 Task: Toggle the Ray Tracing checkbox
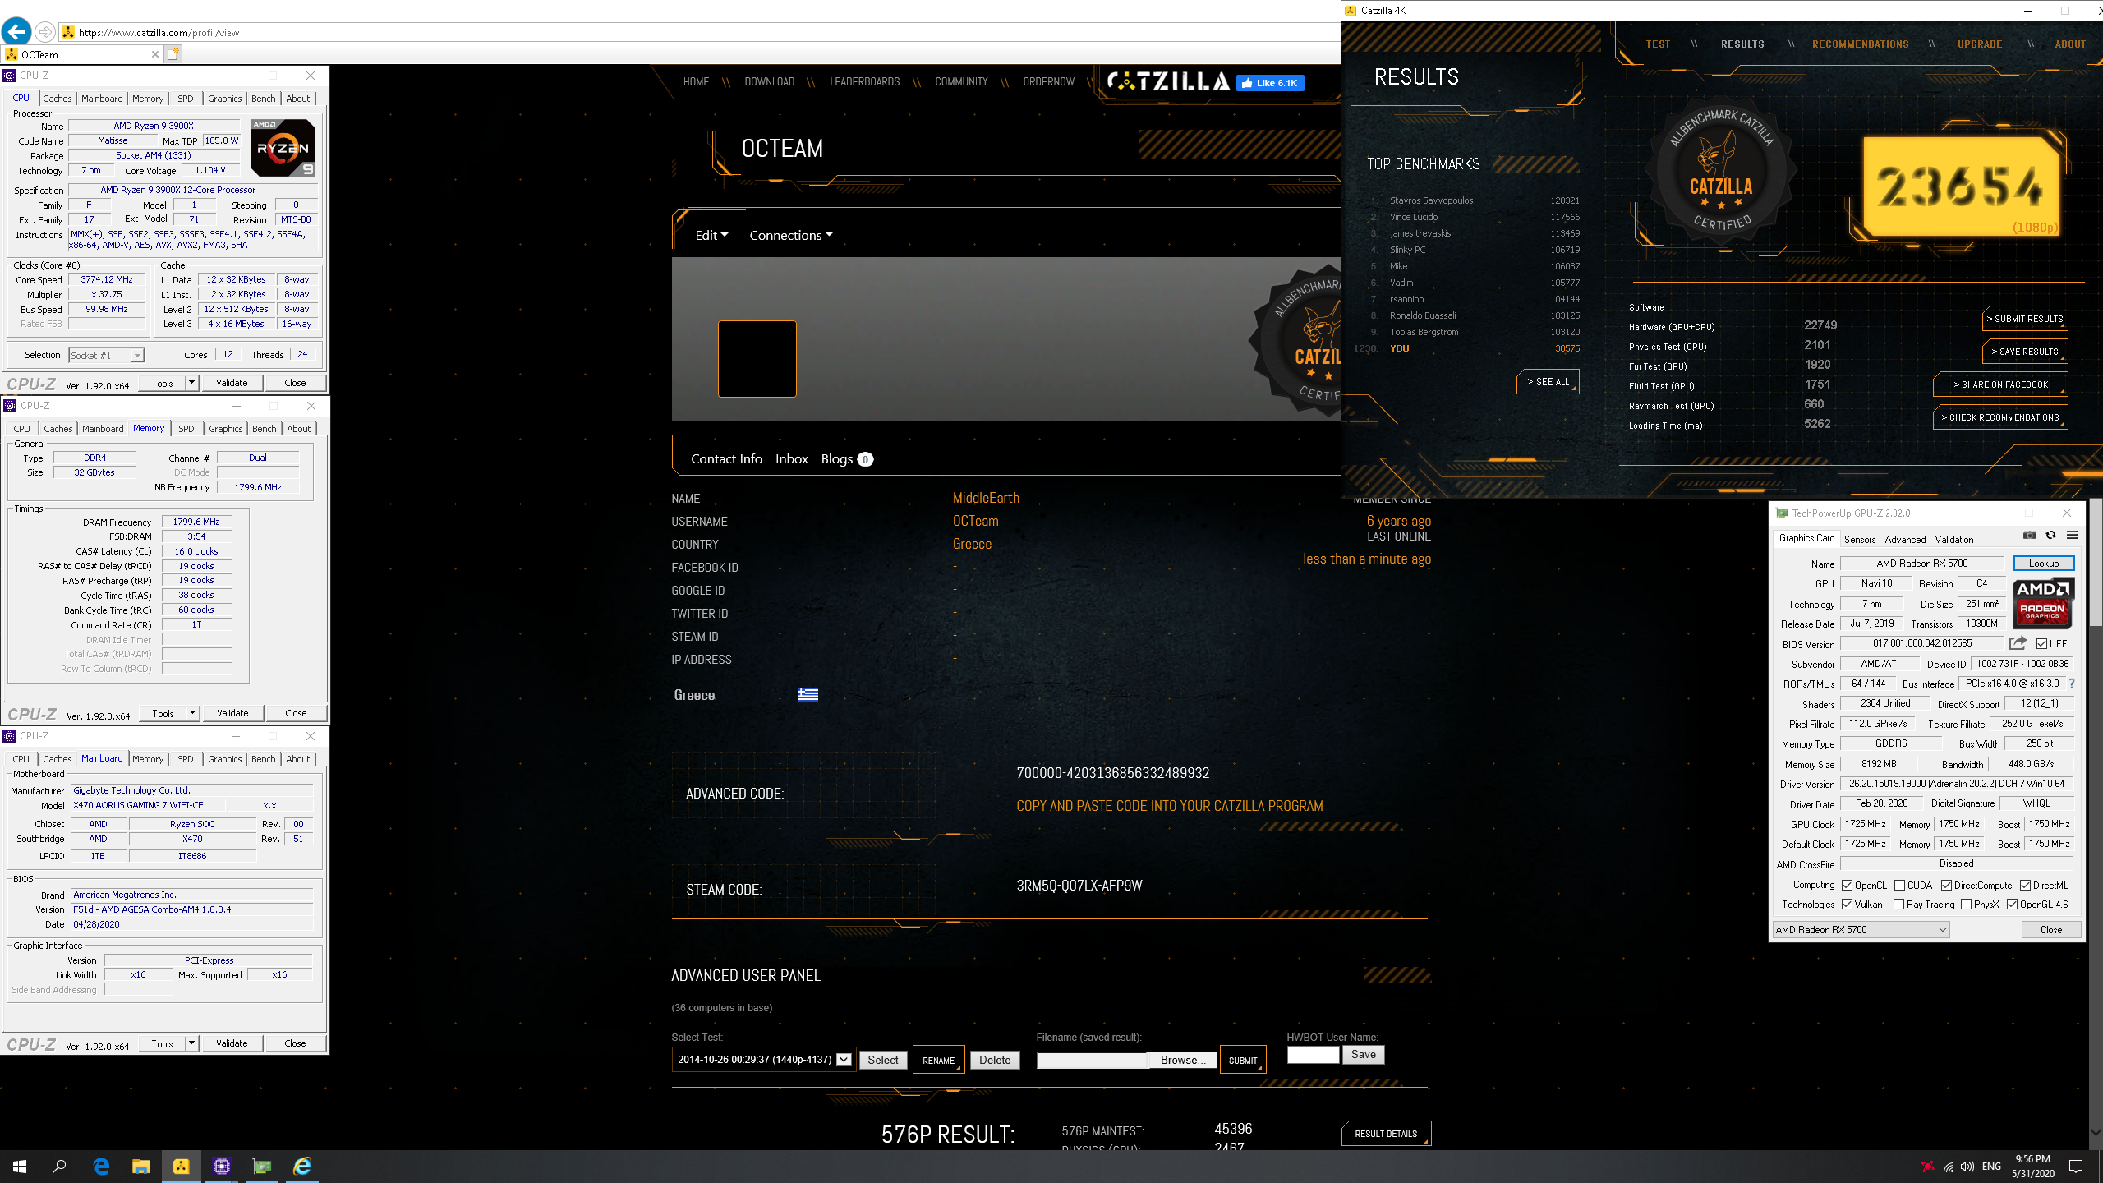1898,905
